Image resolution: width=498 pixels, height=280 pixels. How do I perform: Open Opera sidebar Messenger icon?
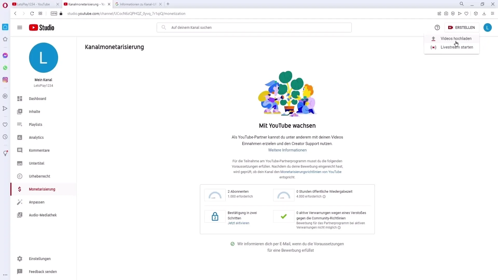(x=5, y=55)
